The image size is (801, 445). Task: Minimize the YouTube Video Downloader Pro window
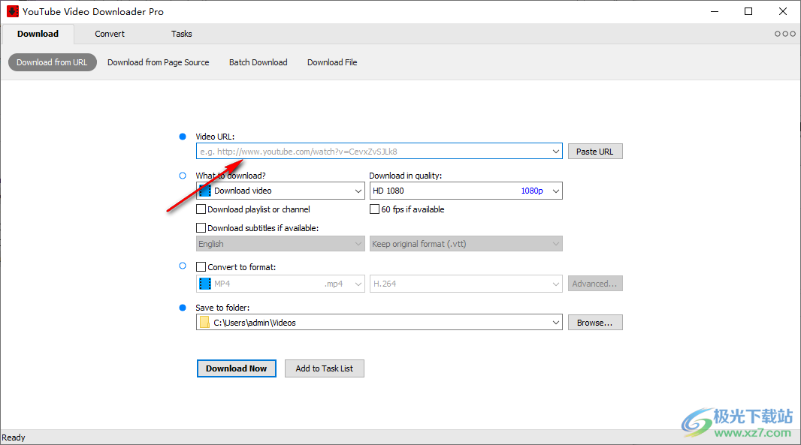coord(715,11)
